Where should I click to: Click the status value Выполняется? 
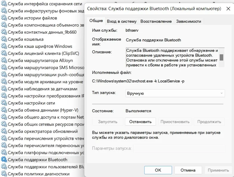138,111
